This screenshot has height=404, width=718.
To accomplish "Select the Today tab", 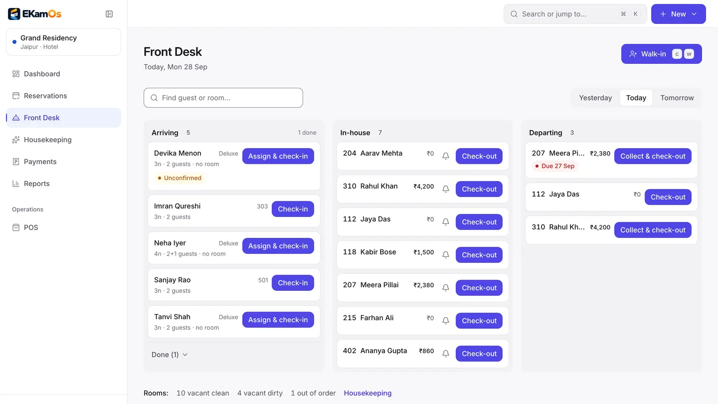I will tap(636, 98).
